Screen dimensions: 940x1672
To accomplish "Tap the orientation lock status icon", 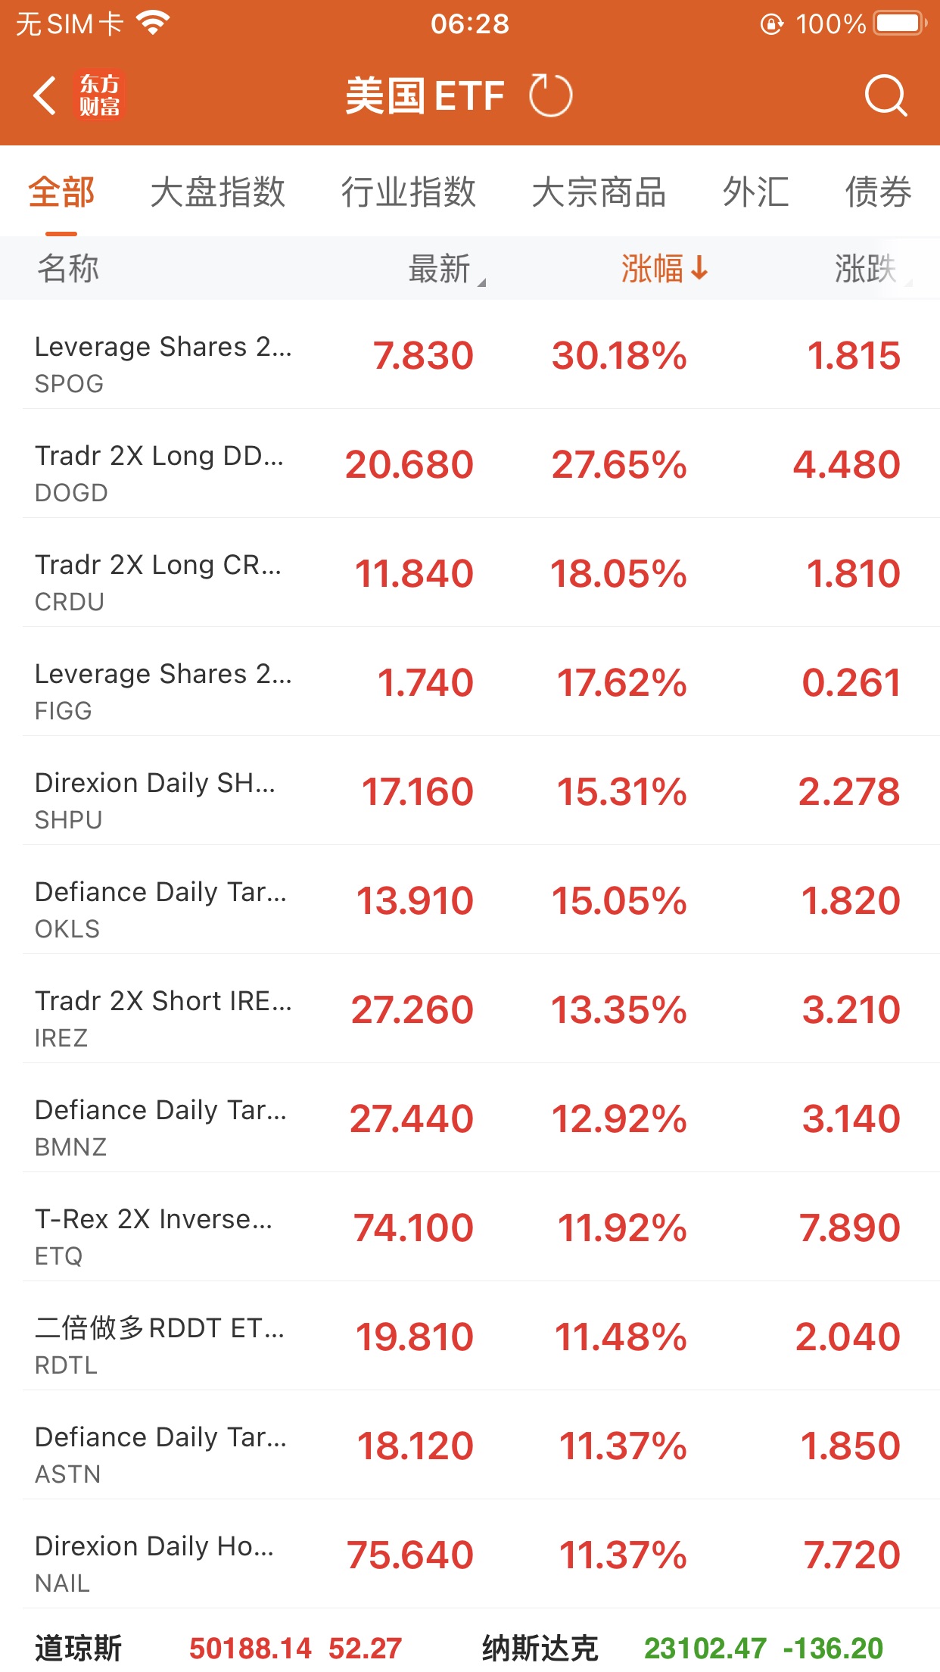I will 770,24.
